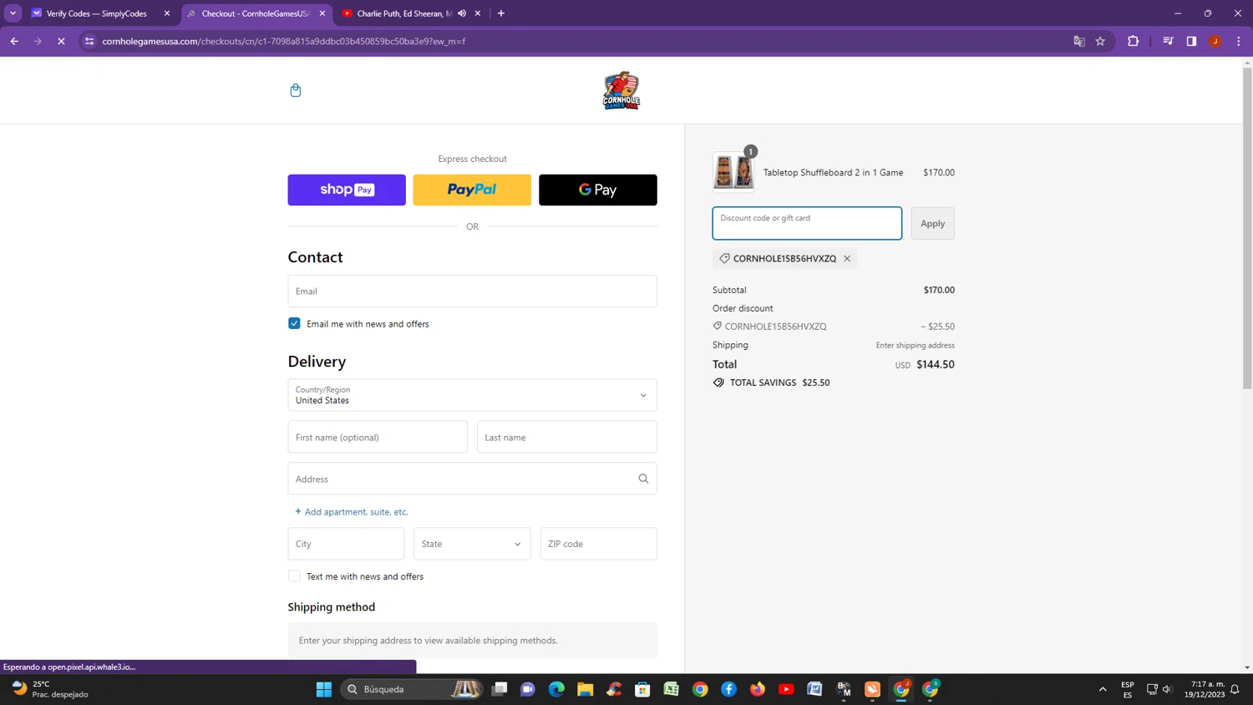Viewport: 1253px width, 705px height.
Task: Pay with PayPal express checkout
Action: 472,190
